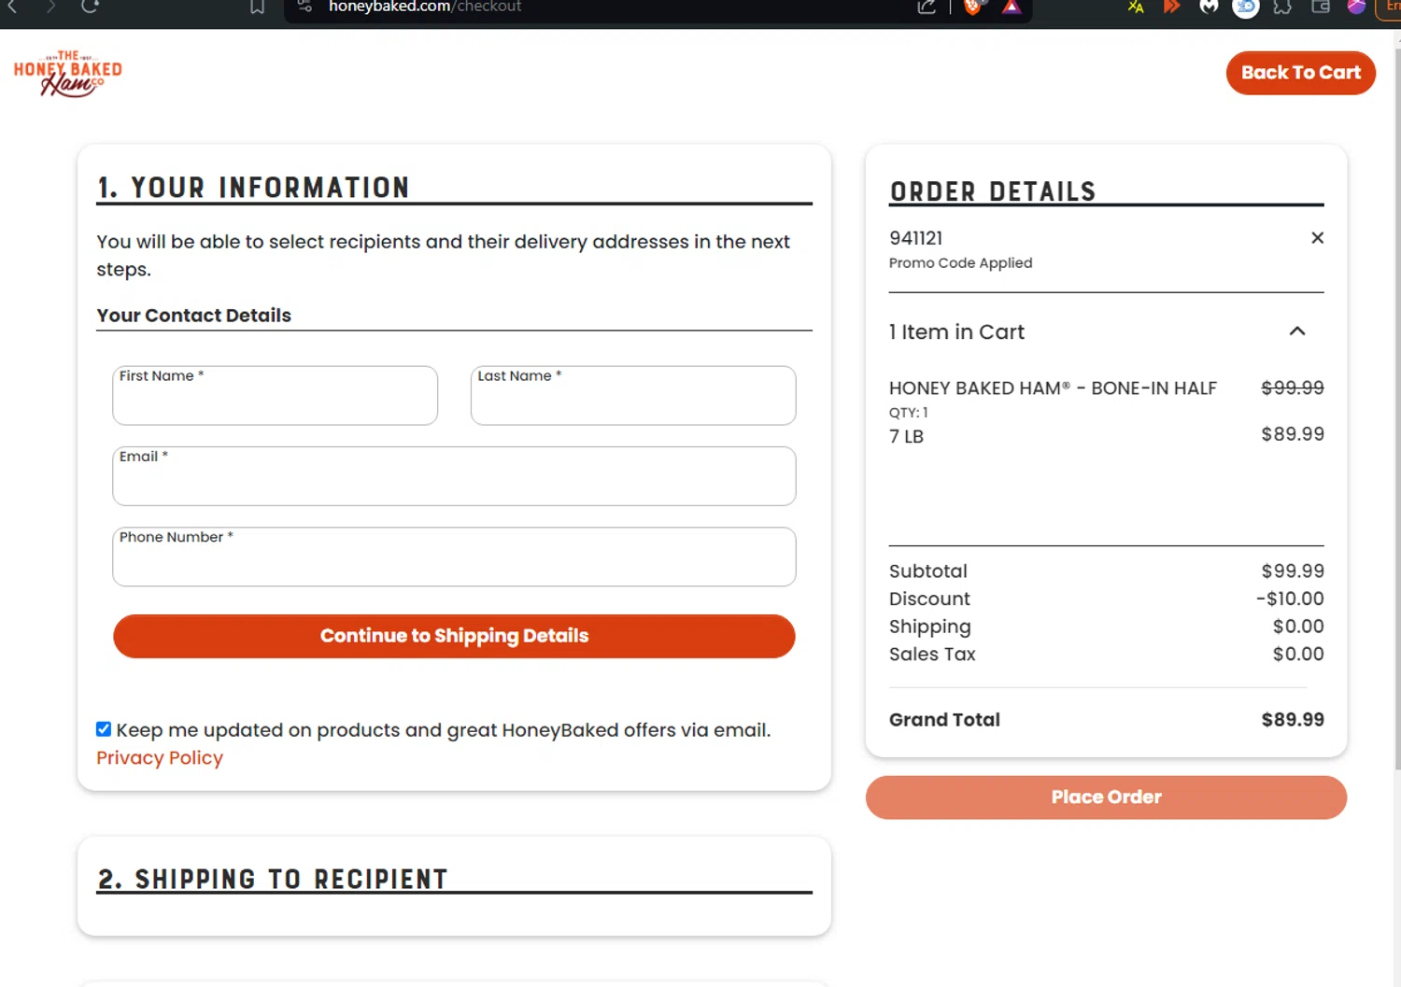Click the QTY: 1 label
The height and width of the screenshot is (987, 1401).
tap(908, 413)
